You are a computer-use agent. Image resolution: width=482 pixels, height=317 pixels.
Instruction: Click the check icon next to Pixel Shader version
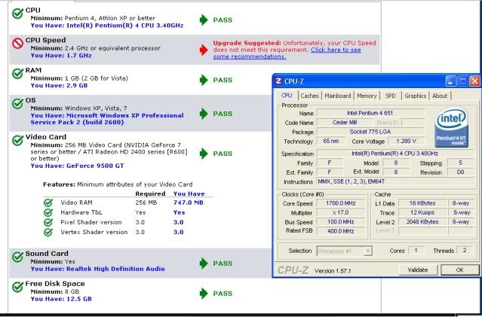48,222
